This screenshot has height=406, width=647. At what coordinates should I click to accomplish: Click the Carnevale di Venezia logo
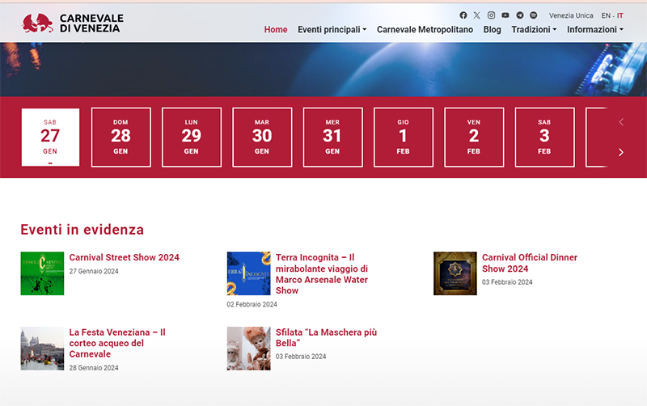[x=73, y=23]
